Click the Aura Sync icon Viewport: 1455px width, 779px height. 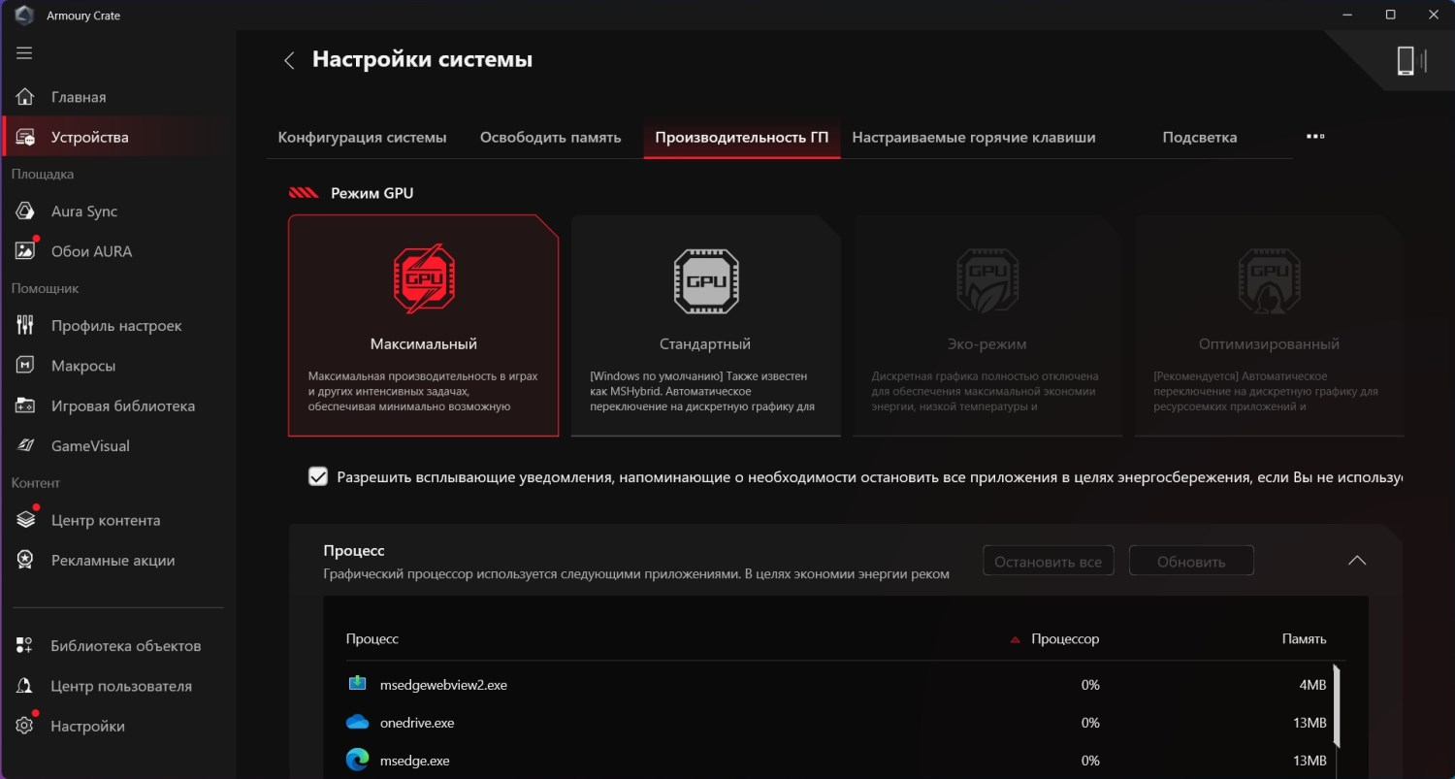coord(26,211)
